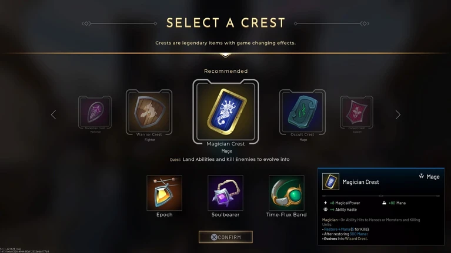This screenshot has width=451, height=253.
Task: Click the Magical Power lightning stat icon
Action: coord(326,203)
